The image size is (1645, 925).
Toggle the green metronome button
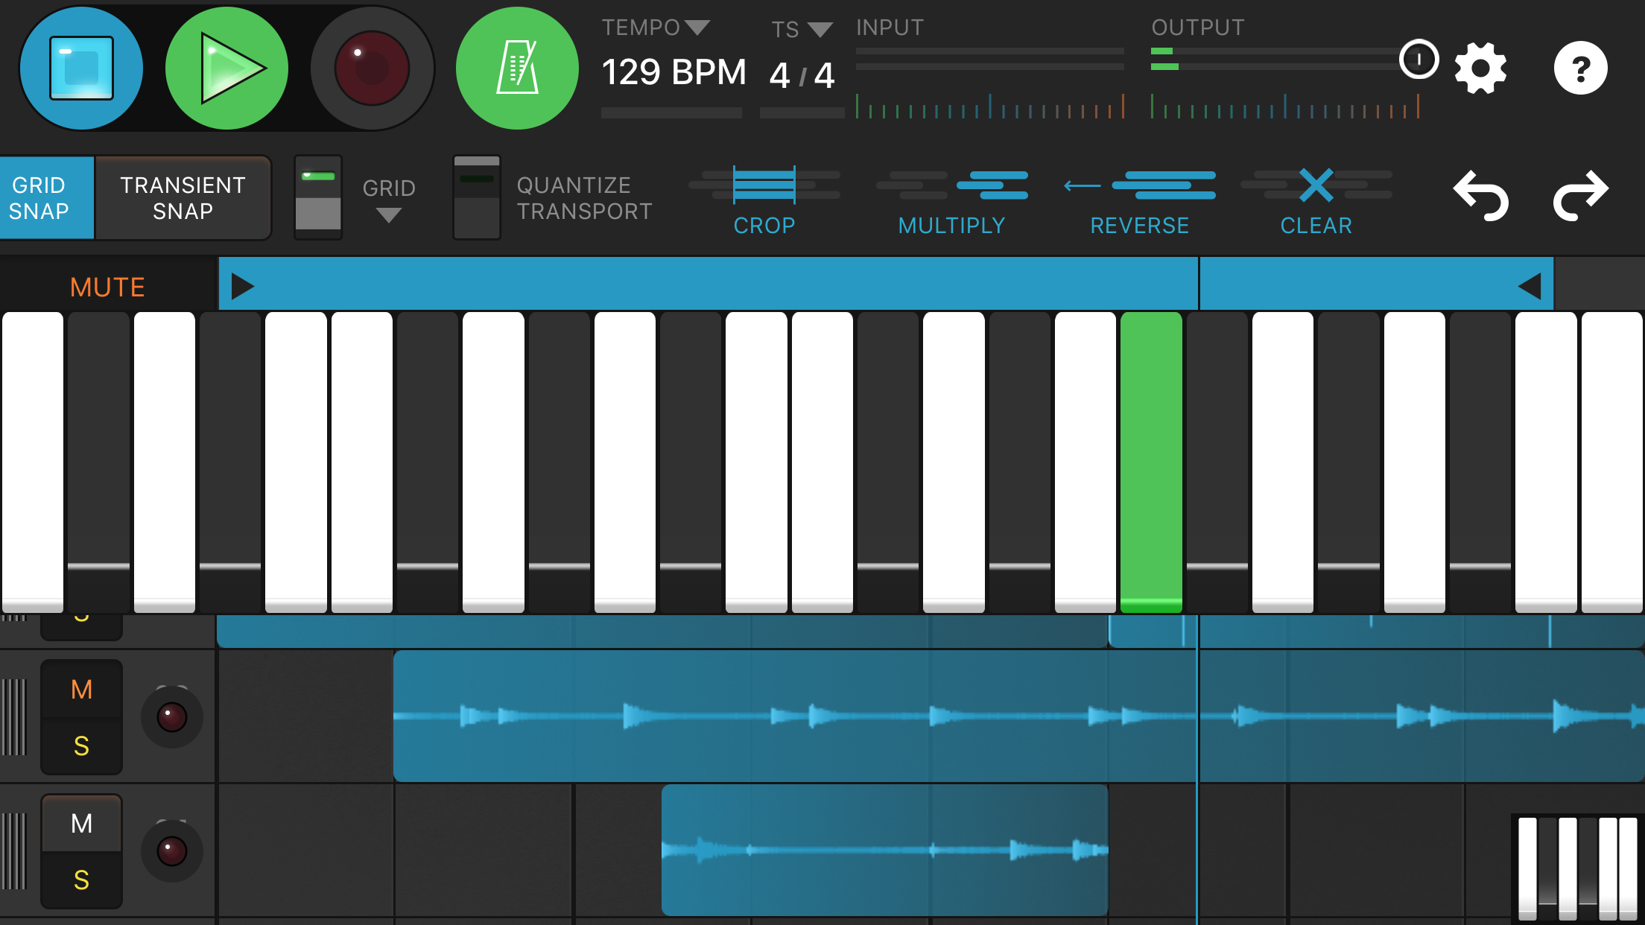click(517, 69)
